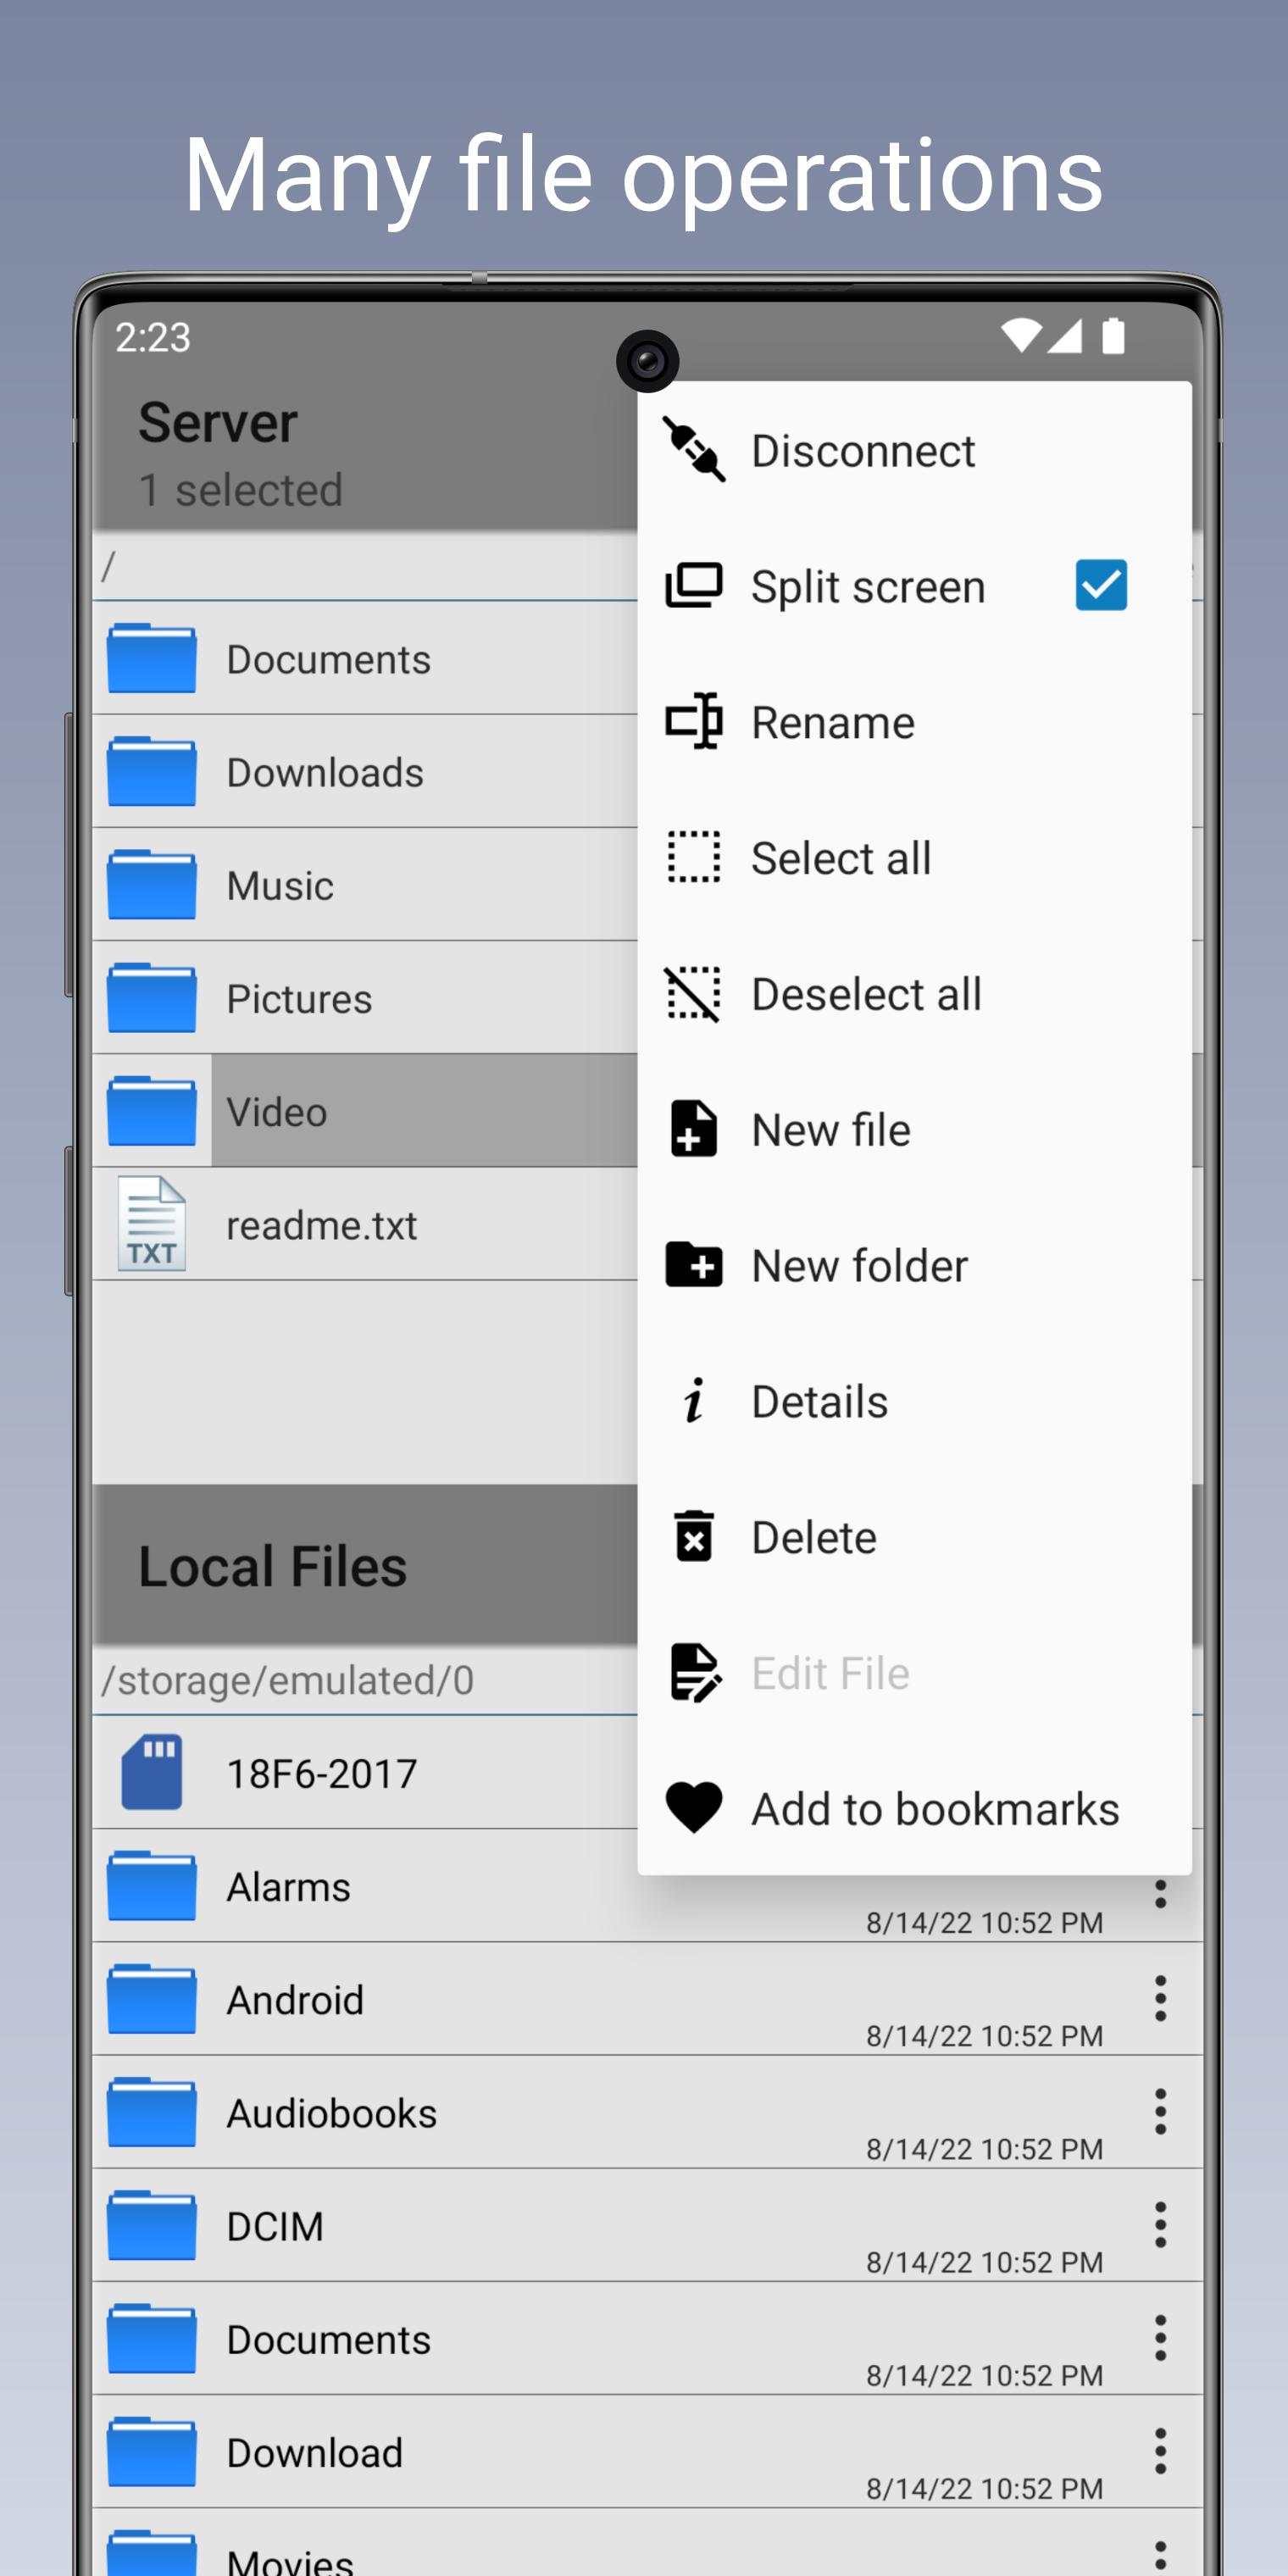Click the Rename text-cursor icon

coord(693,721)
